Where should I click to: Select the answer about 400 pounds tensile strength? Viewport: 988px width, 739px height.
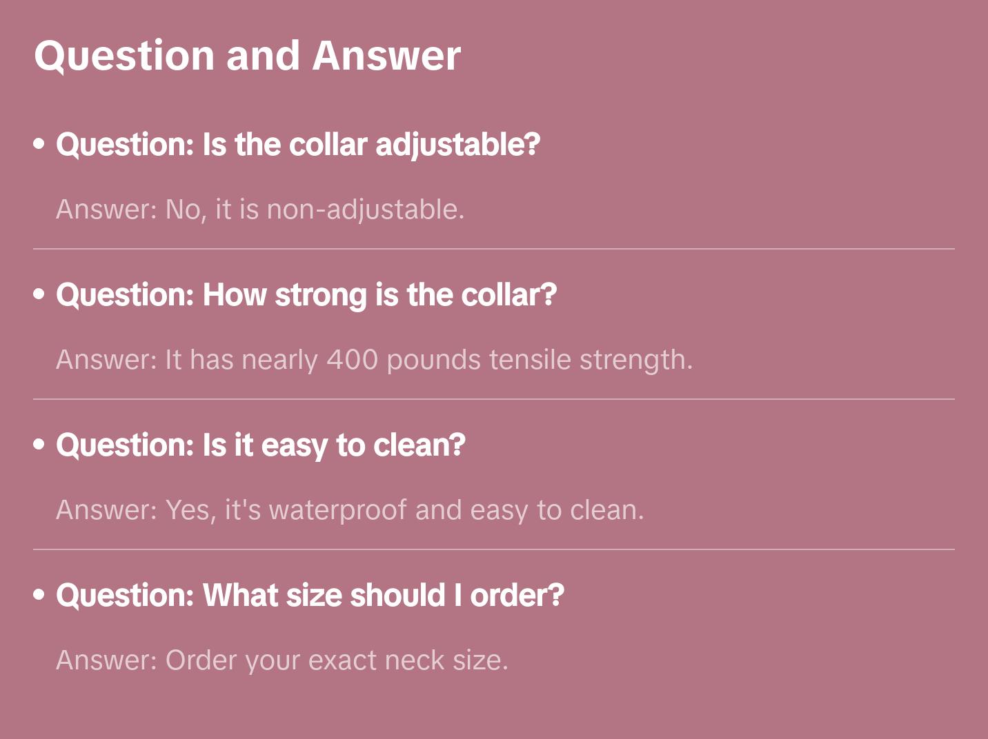[x=374, y=360]
